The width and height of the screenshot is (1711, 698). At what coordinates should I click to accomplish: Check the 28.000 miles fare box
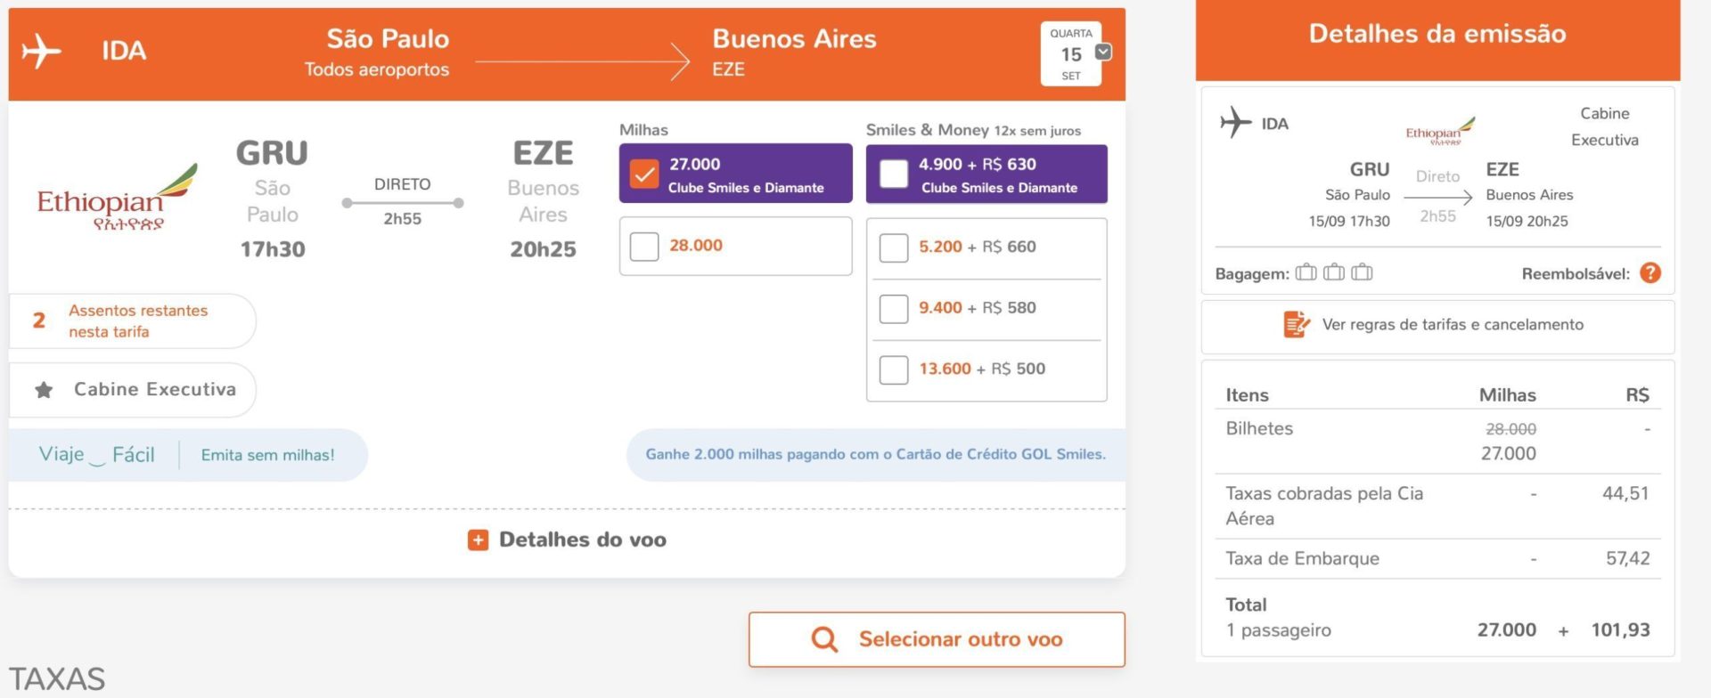tap(644, 247)
